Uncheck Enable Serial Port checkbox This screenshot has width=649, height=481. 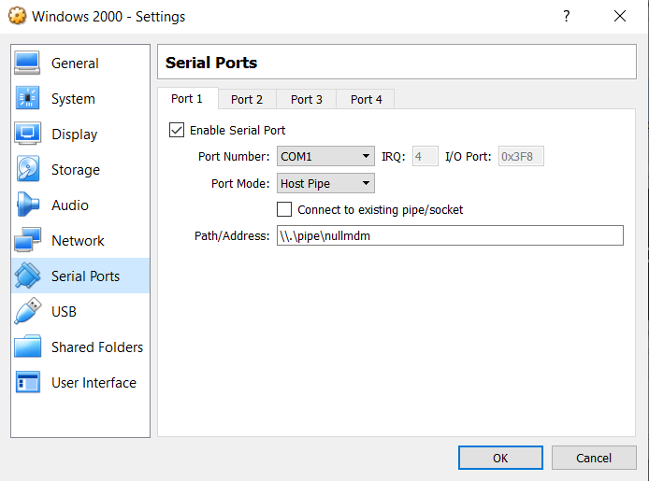[177, 130]
